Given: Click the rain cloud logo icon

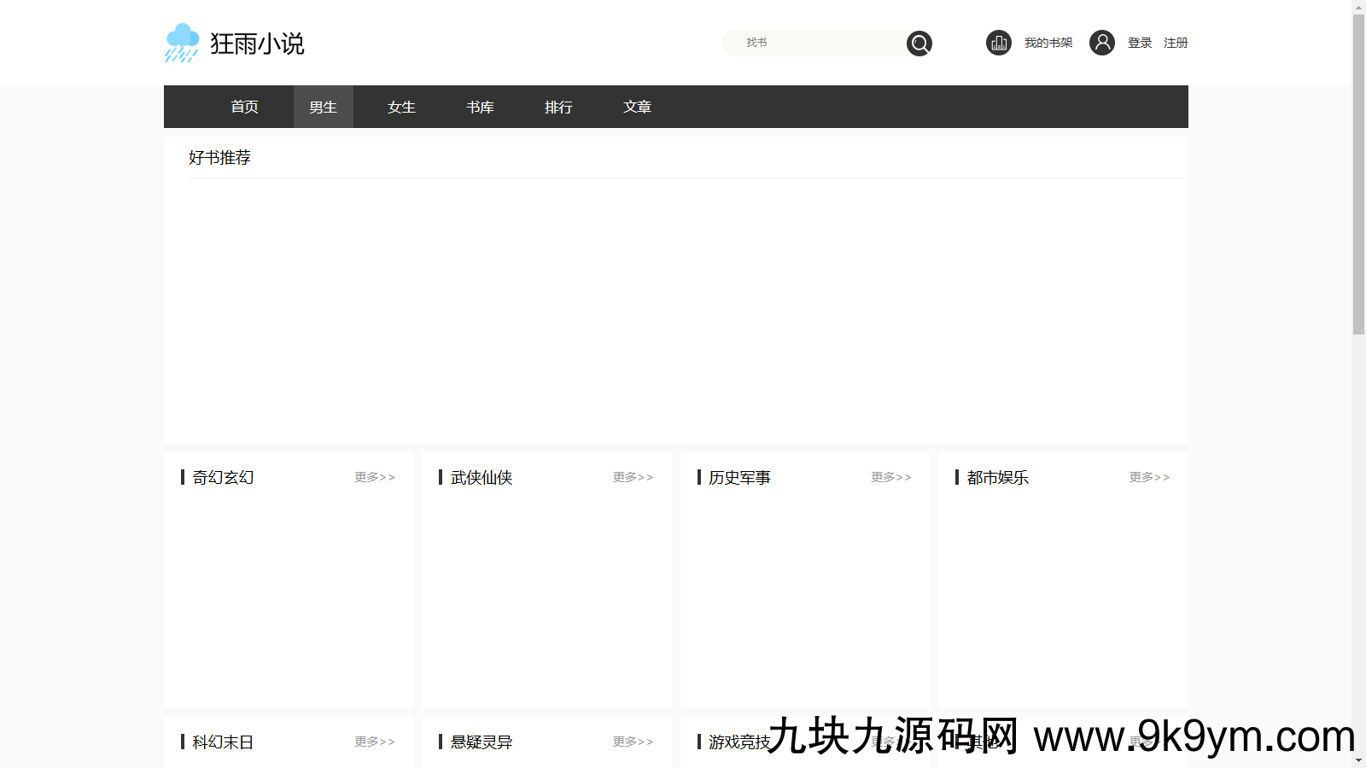Looking at the screenshot, I should tap(182, 43).
